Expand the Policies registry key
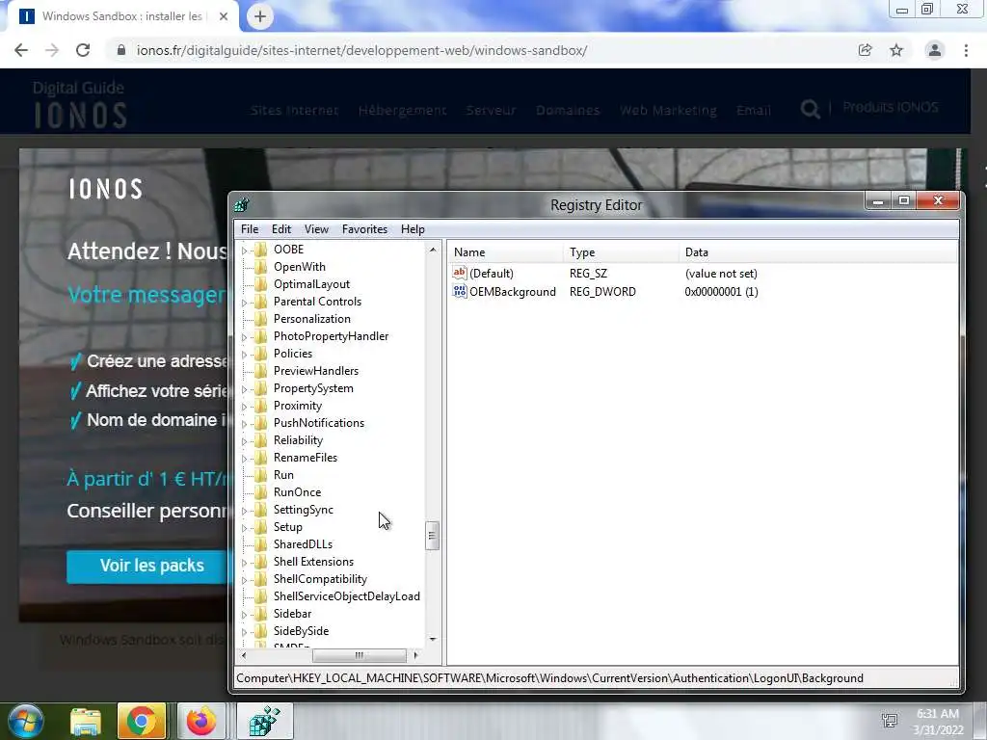987x740 pixels. (x=244, y=355)
